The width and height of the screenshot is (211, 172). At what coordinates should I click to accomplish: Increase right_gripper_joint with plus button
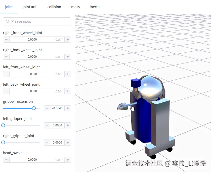(68, 143)
